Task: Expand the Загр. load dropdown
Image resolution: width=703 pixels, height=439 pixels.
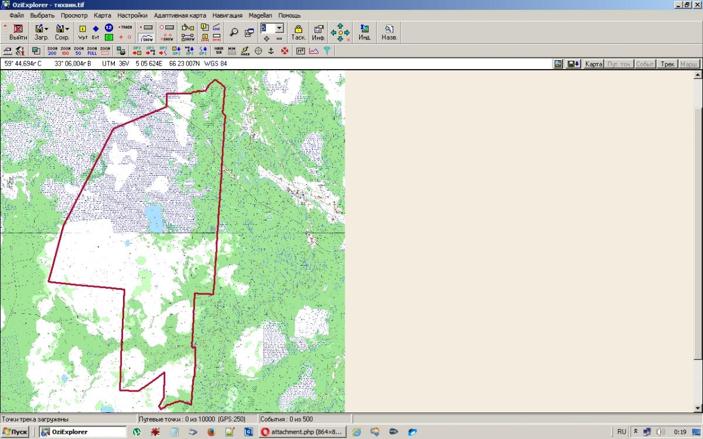Action: pos(46,28)
